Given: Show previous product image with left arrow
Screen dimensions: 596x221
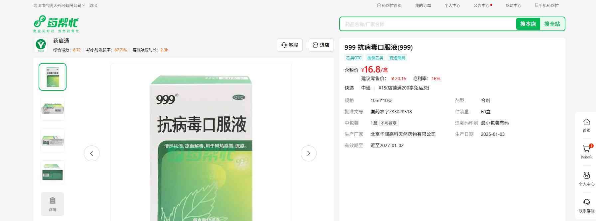Looking at the screenshot, I should (x=92, y=153).
